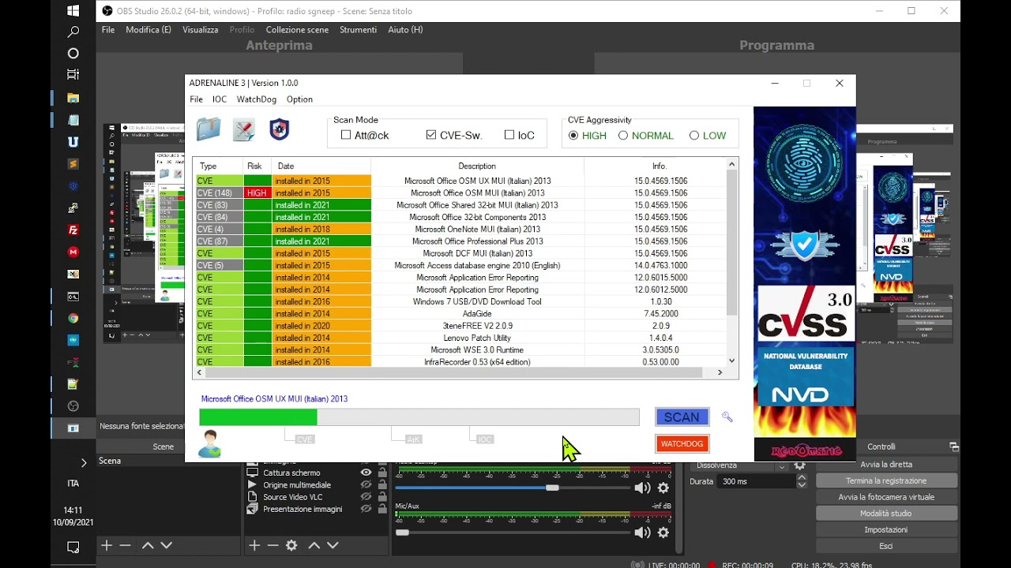Open Windows search from taskbar
1011x568 pixels.
73,32
